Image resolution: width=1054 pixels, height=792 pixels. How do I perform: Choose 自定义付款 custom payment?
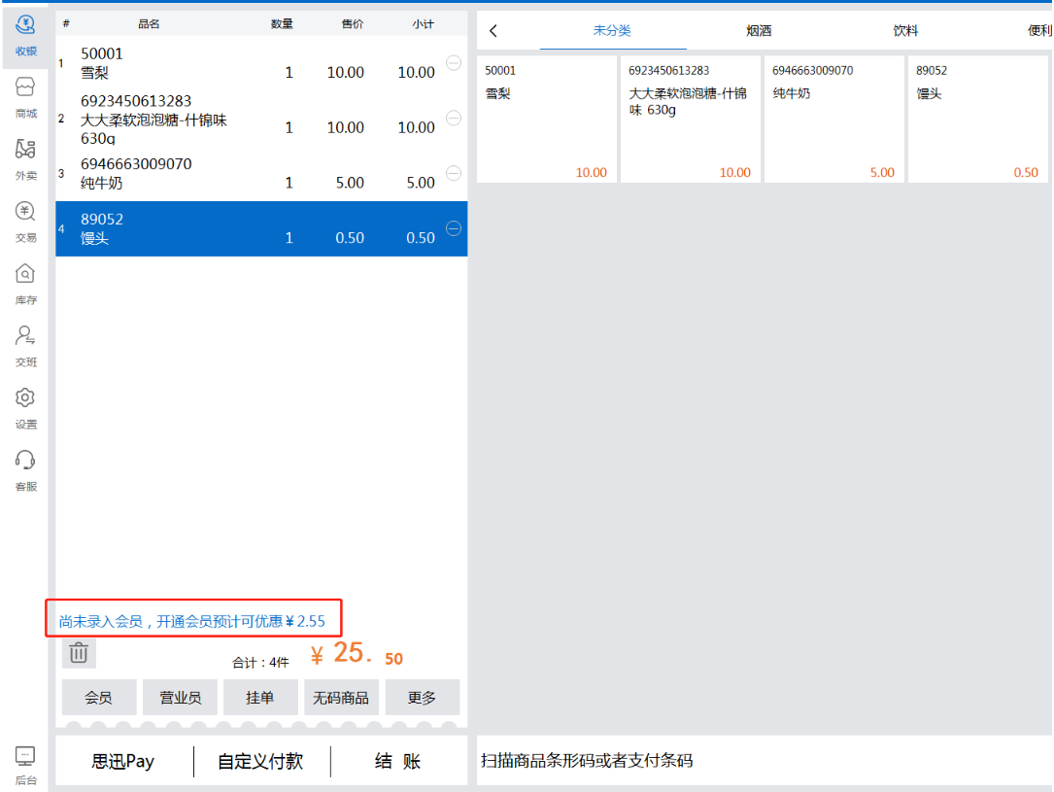261,761
